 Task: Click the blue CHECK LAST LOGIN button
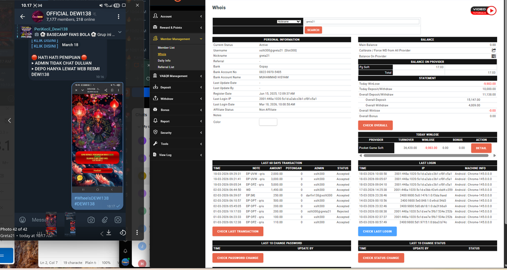pos(377,231)
